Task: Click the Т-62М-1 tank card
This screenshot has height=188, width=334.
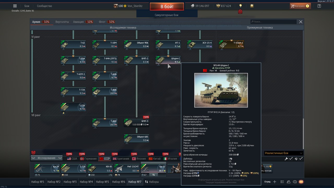Action: 73,76
